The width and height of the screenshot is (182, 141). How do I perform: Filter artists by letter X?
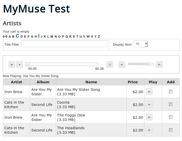click(x=92, y=37)
